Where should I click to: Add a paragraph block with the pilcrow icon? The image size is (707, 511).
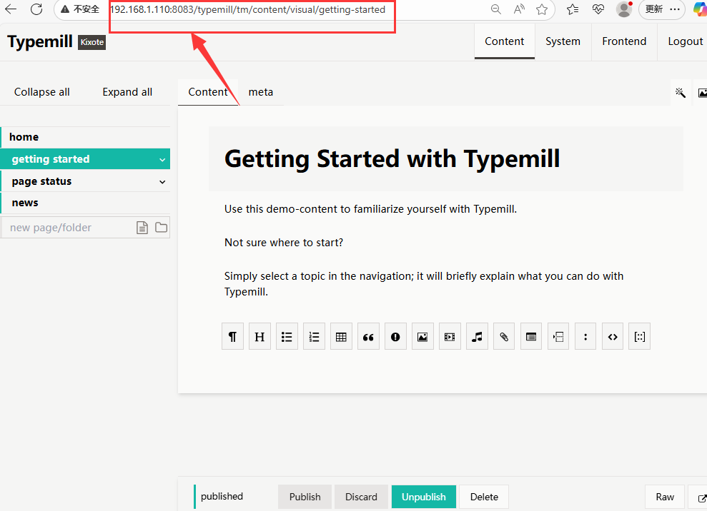click(232, 336)
